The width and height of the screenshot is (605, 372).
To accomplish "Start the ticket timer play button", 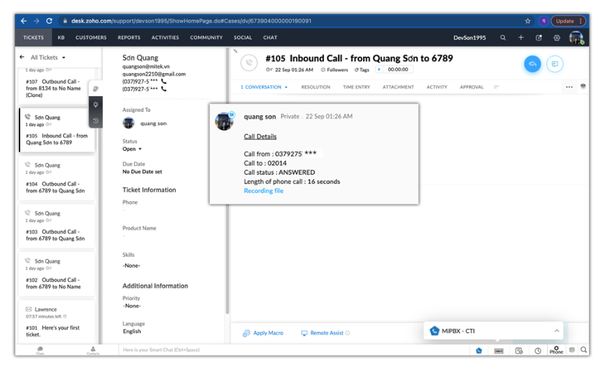I will pos(380,70).
